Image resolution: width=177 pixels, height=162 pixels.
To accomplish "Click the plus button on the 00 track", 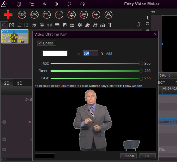I will click(x=4, y=122).
